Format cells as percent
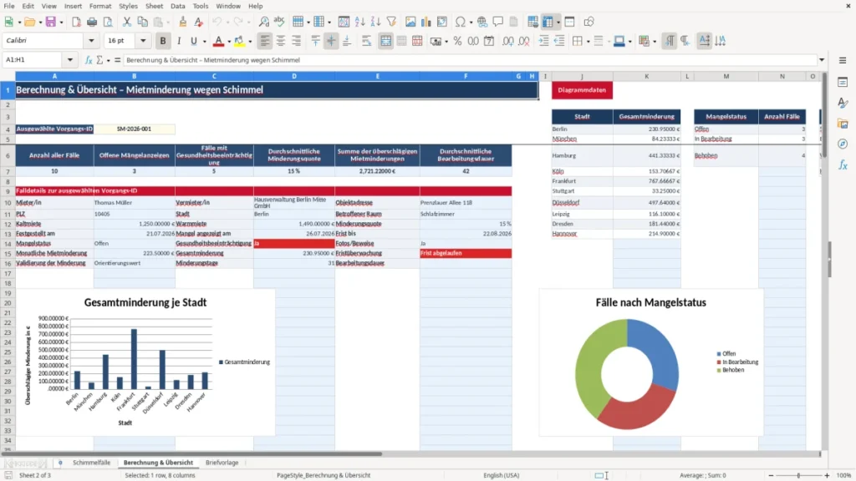This screenshot has width=856, height=481. (x=457, y=41)
